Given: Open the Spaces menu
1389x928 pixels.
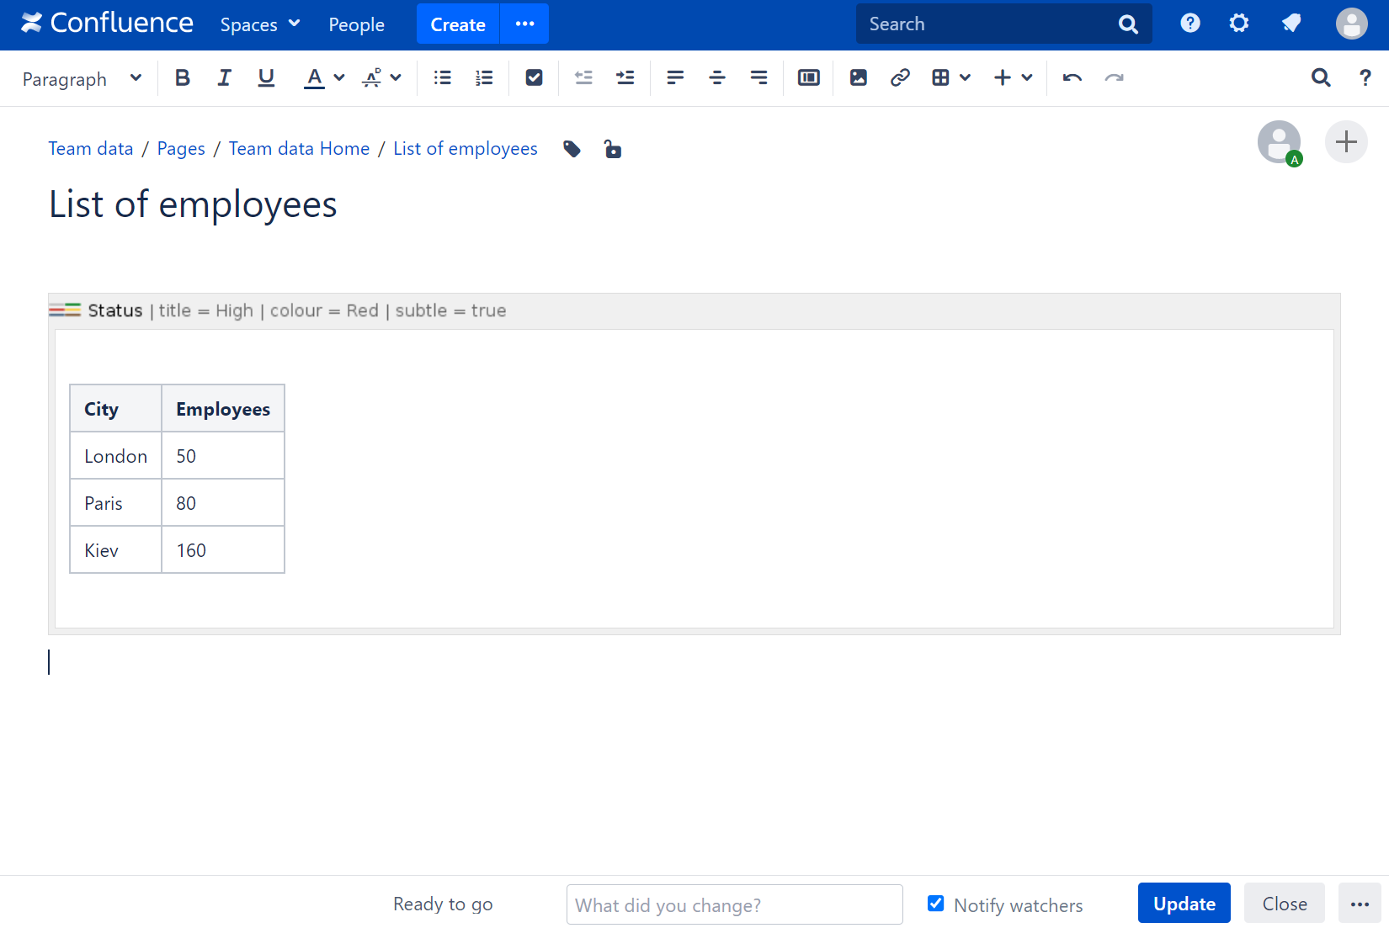Looking at the screenshot, I should coord(259,25).
